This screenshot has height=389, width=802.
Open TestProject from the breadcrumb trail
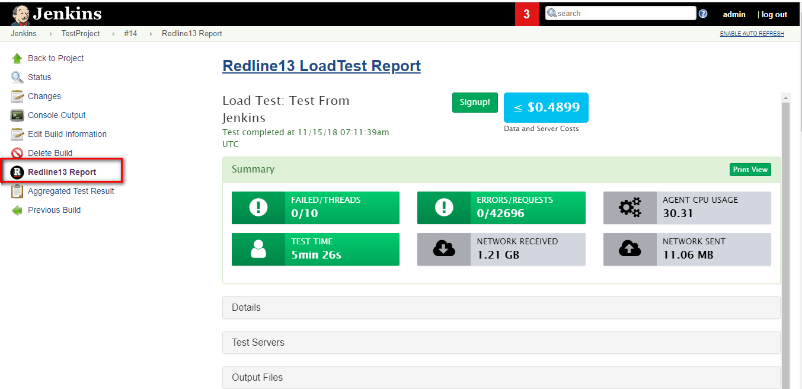point(81,33)
